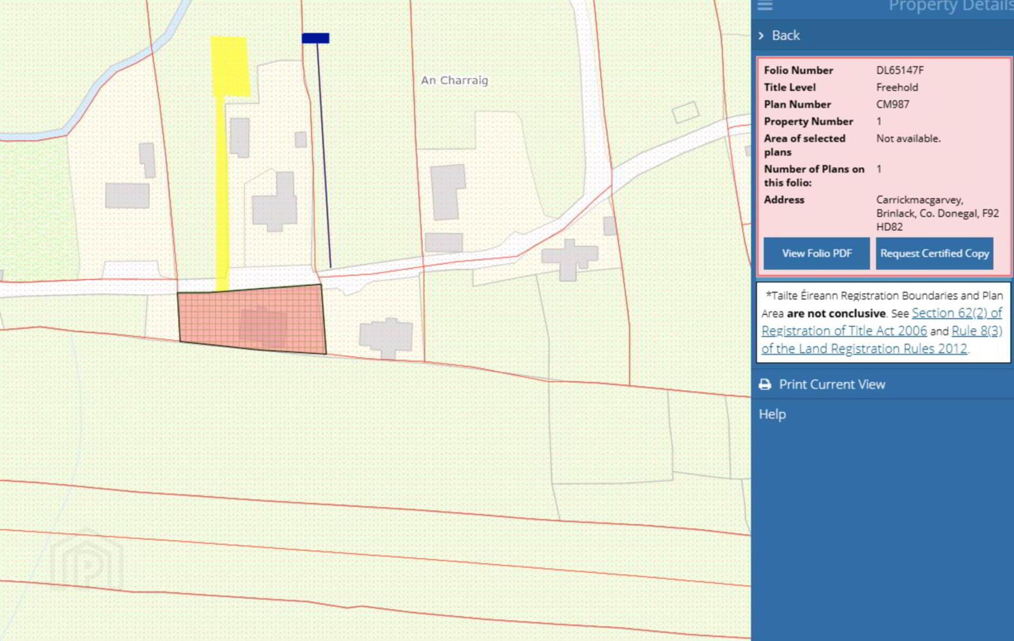
Task: Click the printer icon
Action: click(x=765, y=385)
